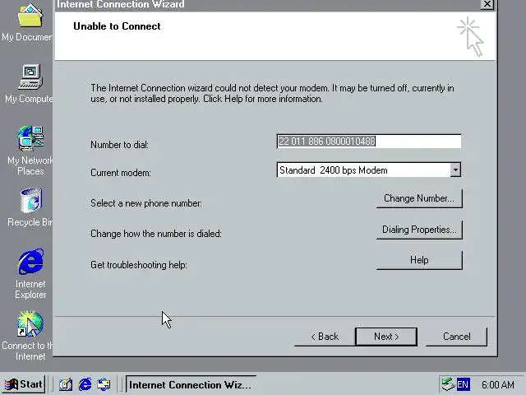The height and width of the screenshot is (395, 526).
Task: Open Dialing Properties... button
Action: coord(419,230)
